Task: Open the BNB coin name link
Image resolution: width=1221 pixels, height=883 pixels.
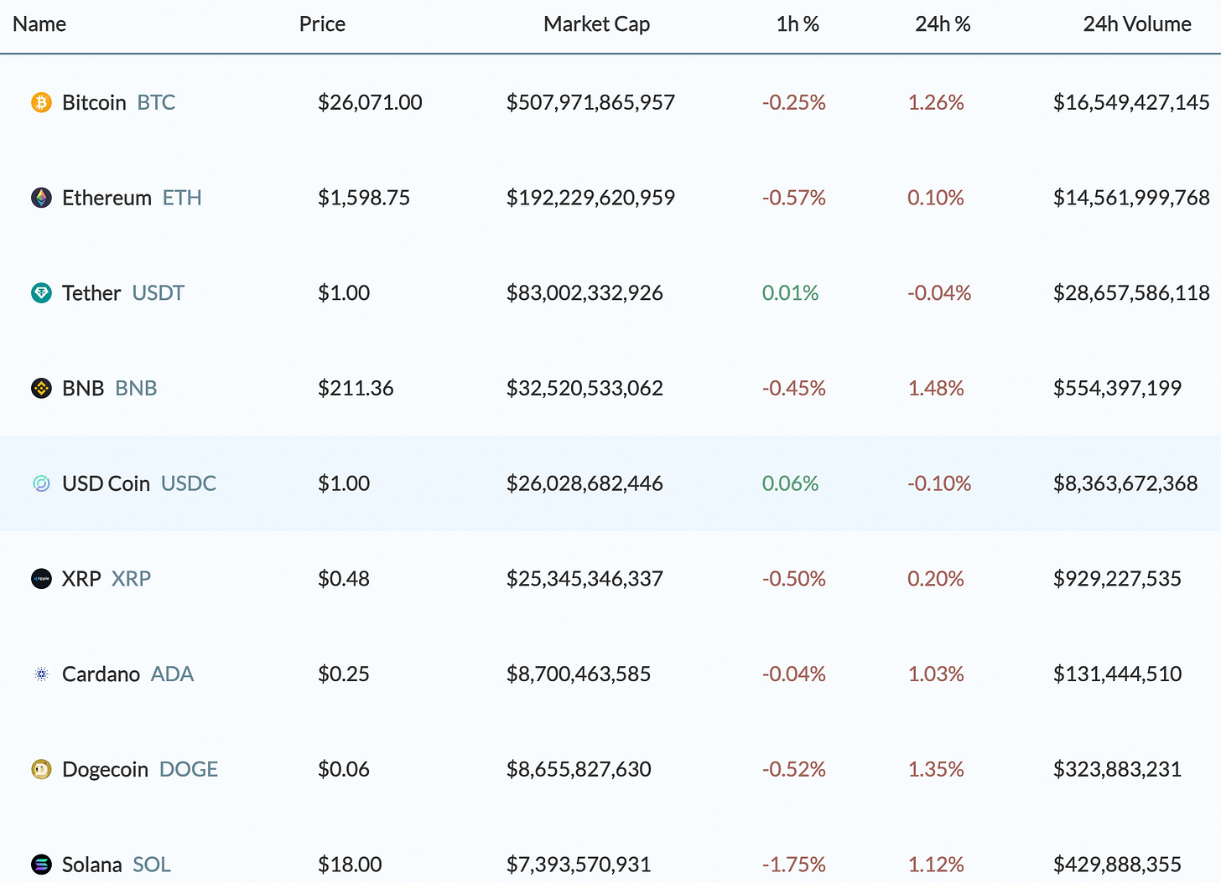Action: (x=83, y=389)
